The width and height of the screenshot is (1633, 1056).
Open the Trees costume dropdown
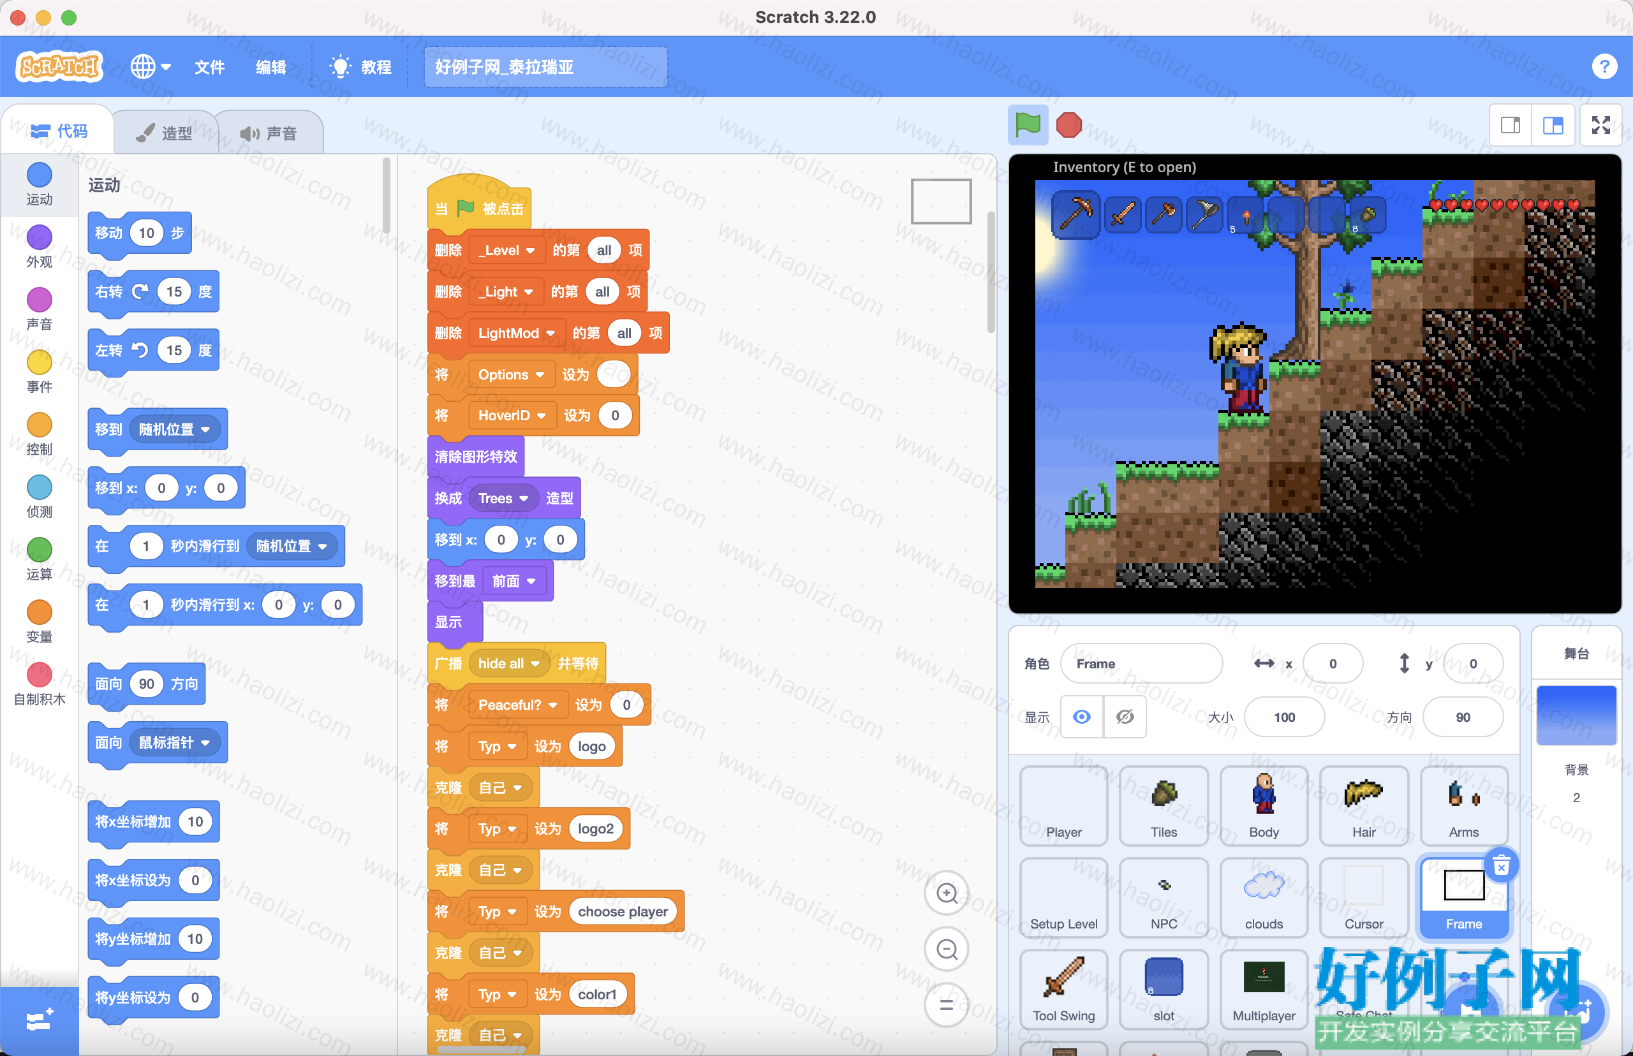click(503, 499)
